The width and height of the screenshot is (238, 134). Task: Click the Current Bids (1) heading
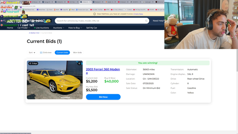tap(44, 41)
